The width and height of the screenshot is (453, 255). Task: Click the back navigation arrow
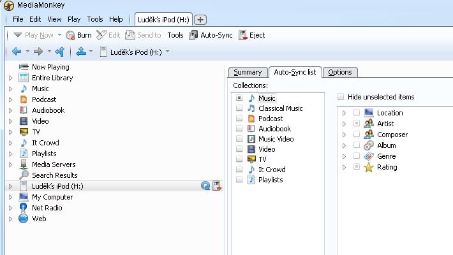pyautogui.click(x=16, y=52)
